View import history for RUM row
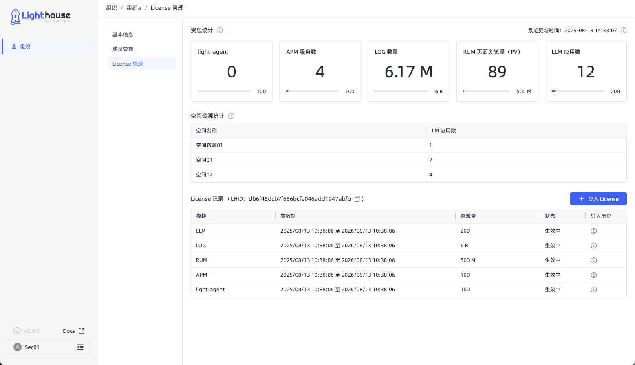The width and height of the screenshot is (635, 365). [x=594, y=260]
